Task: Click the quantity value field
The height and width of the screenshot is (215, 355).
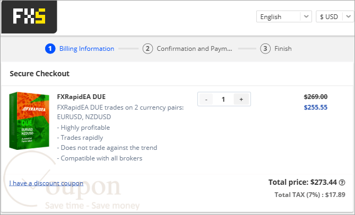Action: [x=223, y=99]
